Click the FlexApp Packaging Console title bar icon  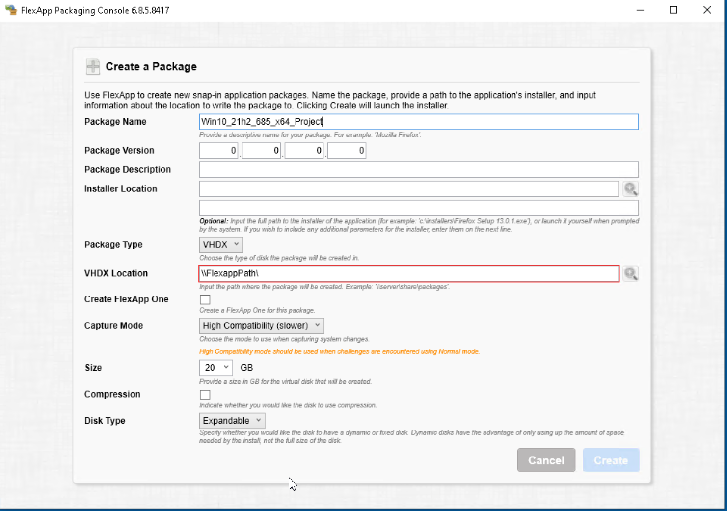coord(11,10)
